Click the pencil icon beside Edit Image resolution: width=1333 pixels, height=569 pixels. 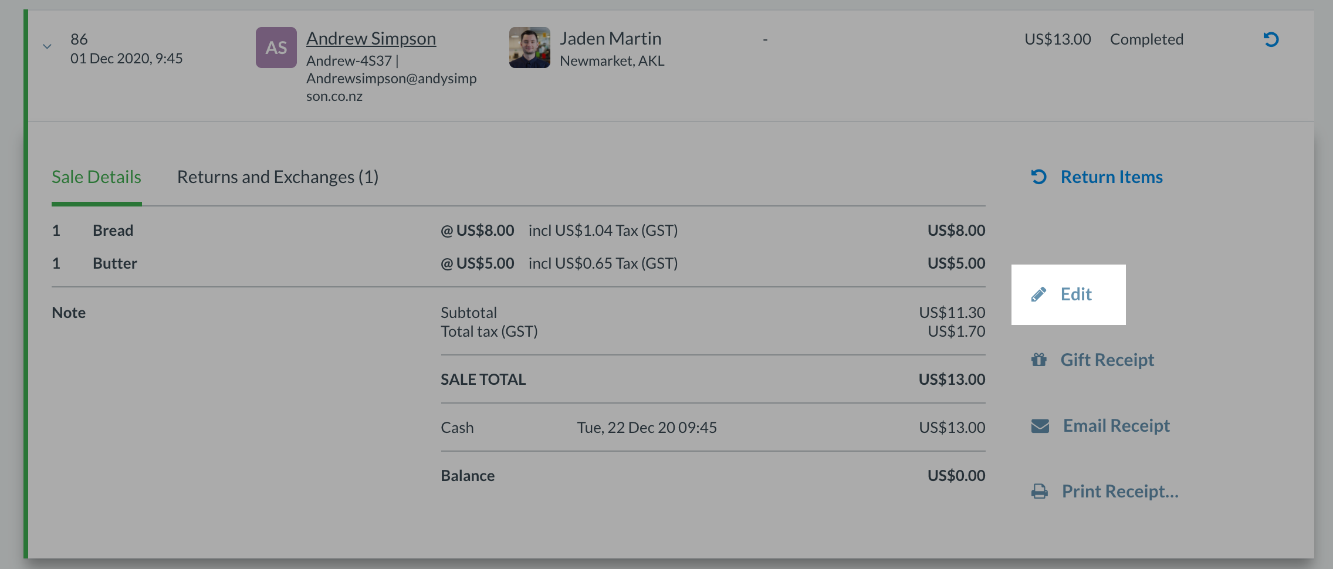click(1039, 294)
